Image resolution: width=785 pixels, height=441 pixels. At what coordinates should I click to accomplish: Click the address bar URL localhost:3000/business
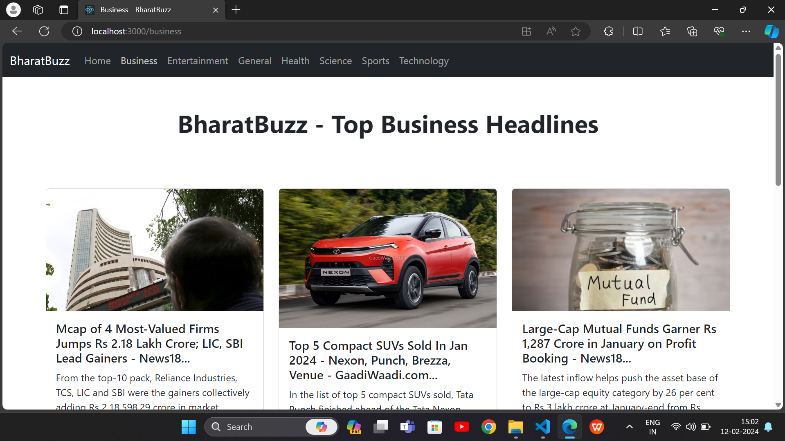136,31
